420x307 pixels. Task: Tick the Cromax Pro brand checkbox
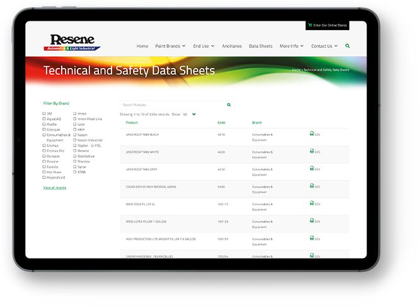44,151
